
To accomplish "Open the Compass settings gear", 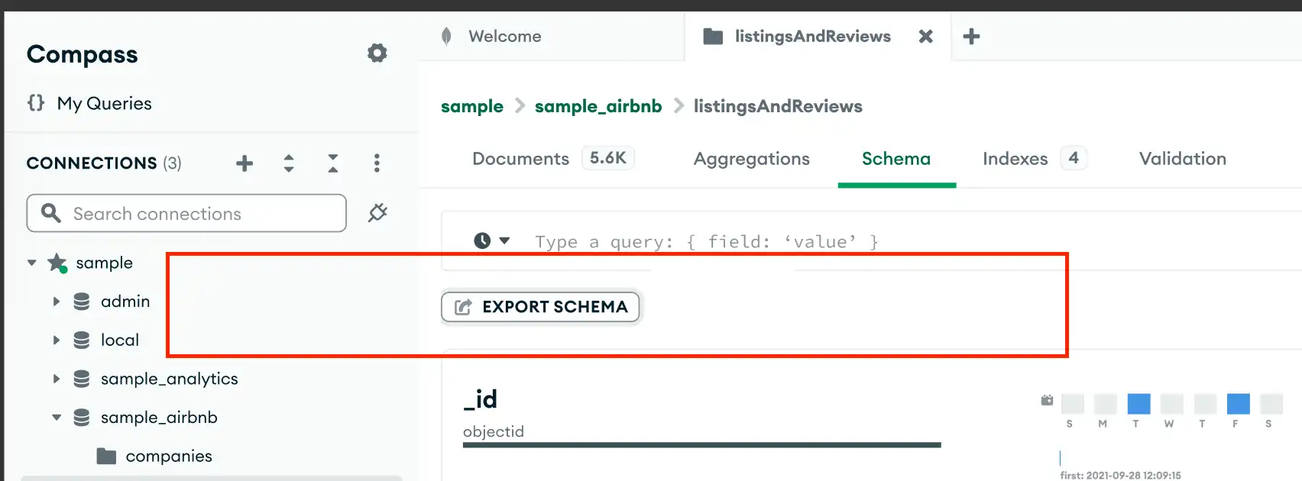I will pyautogui.click(x=376, y=53).
